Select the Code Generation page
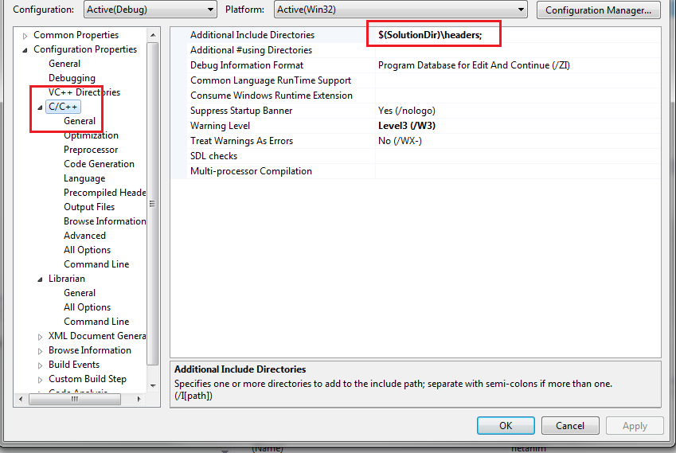Viewport: 676px width, 453px height. 99,164
